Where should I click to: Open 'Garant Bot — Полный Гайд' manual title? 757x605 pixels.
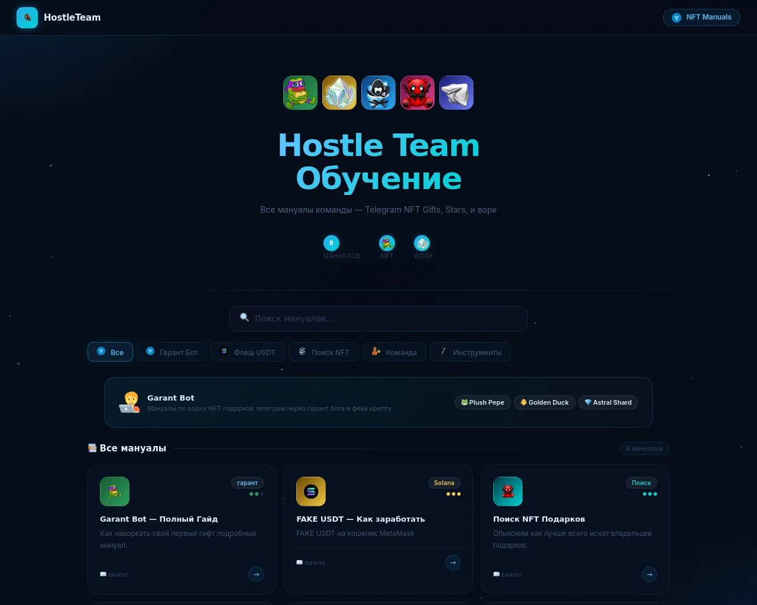[159, 519]
